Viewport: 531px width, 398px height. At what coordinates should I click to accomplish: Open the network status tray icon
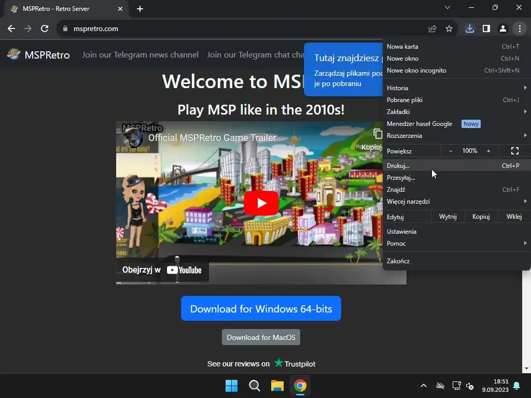coord(456,386)
